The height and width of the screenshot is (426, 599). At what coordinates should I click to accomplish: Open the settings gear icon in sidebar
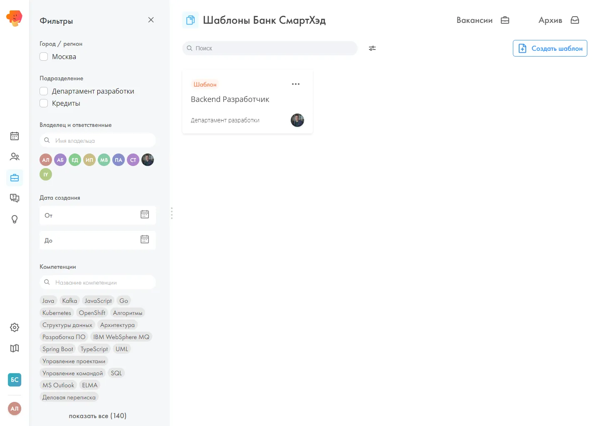[x=15, y=327]
